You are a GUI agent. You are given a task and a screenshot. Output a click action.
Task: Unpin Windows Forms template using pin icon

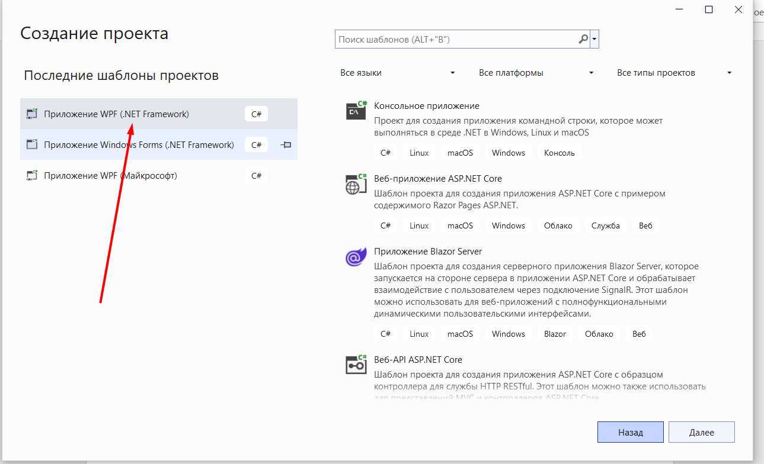coord(286,144)
